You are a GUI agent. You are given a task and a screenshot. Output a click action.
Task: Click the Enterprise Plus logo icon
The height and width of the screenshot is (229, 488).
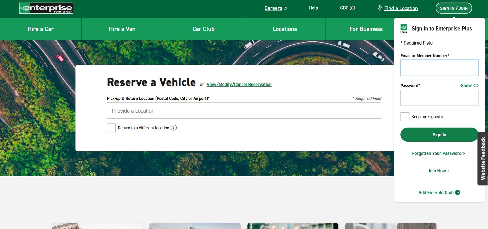(404, 28)
